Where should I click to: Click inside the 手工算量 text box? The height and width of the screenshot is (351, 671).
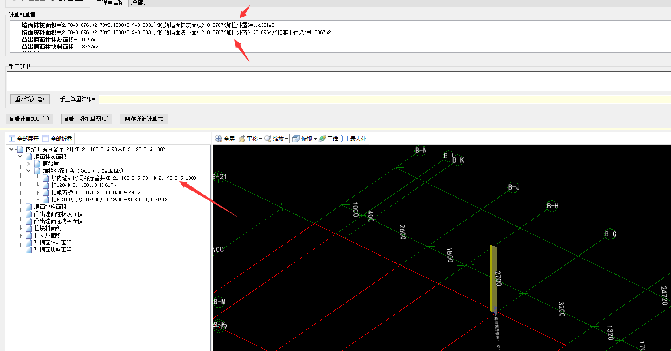point(339,81)
